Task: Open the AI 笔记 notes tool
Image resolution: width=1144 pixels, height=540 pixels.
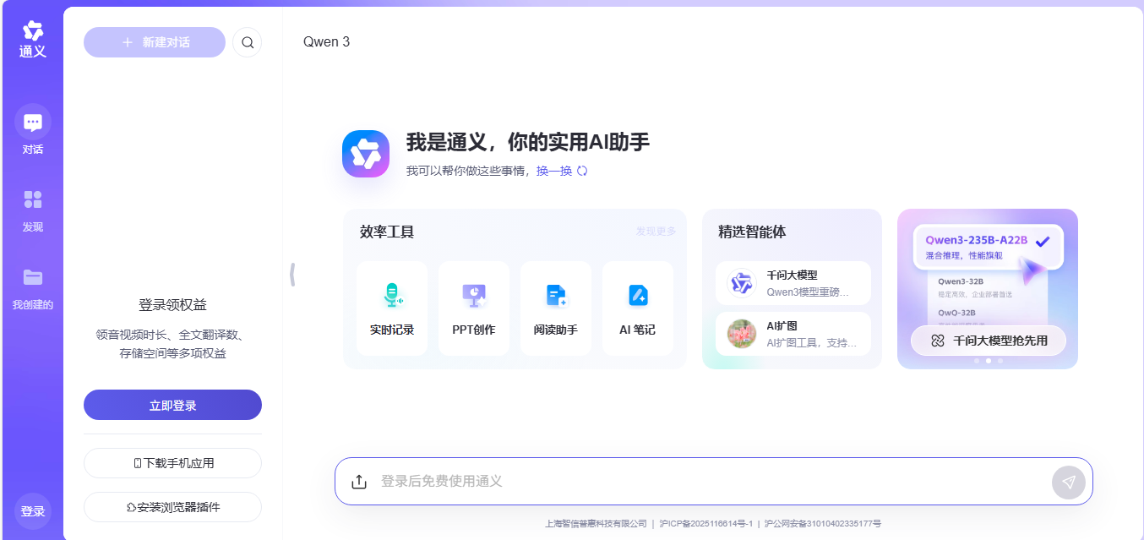Action: pyautogui.click(x=638, y=308)
